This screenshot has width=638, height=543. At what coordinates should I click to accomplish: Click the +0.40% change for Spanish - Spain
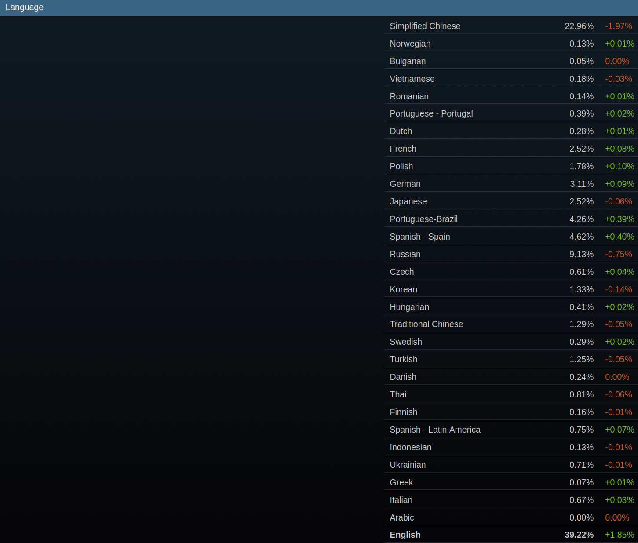(620, 237)
